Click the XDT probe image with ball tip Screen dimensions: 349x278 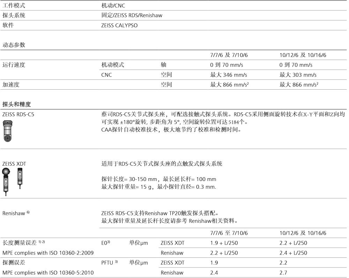coord(7,179)
